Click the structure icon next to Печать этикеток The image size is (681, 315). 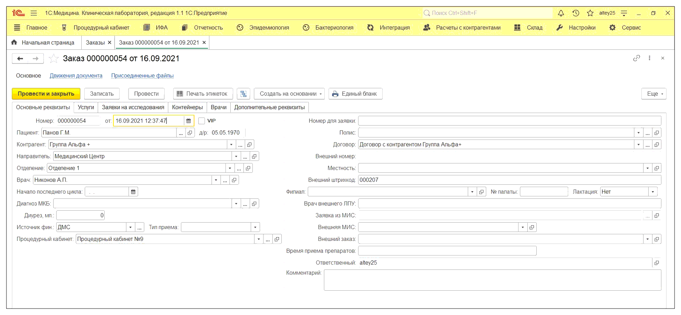coord(243,94)
